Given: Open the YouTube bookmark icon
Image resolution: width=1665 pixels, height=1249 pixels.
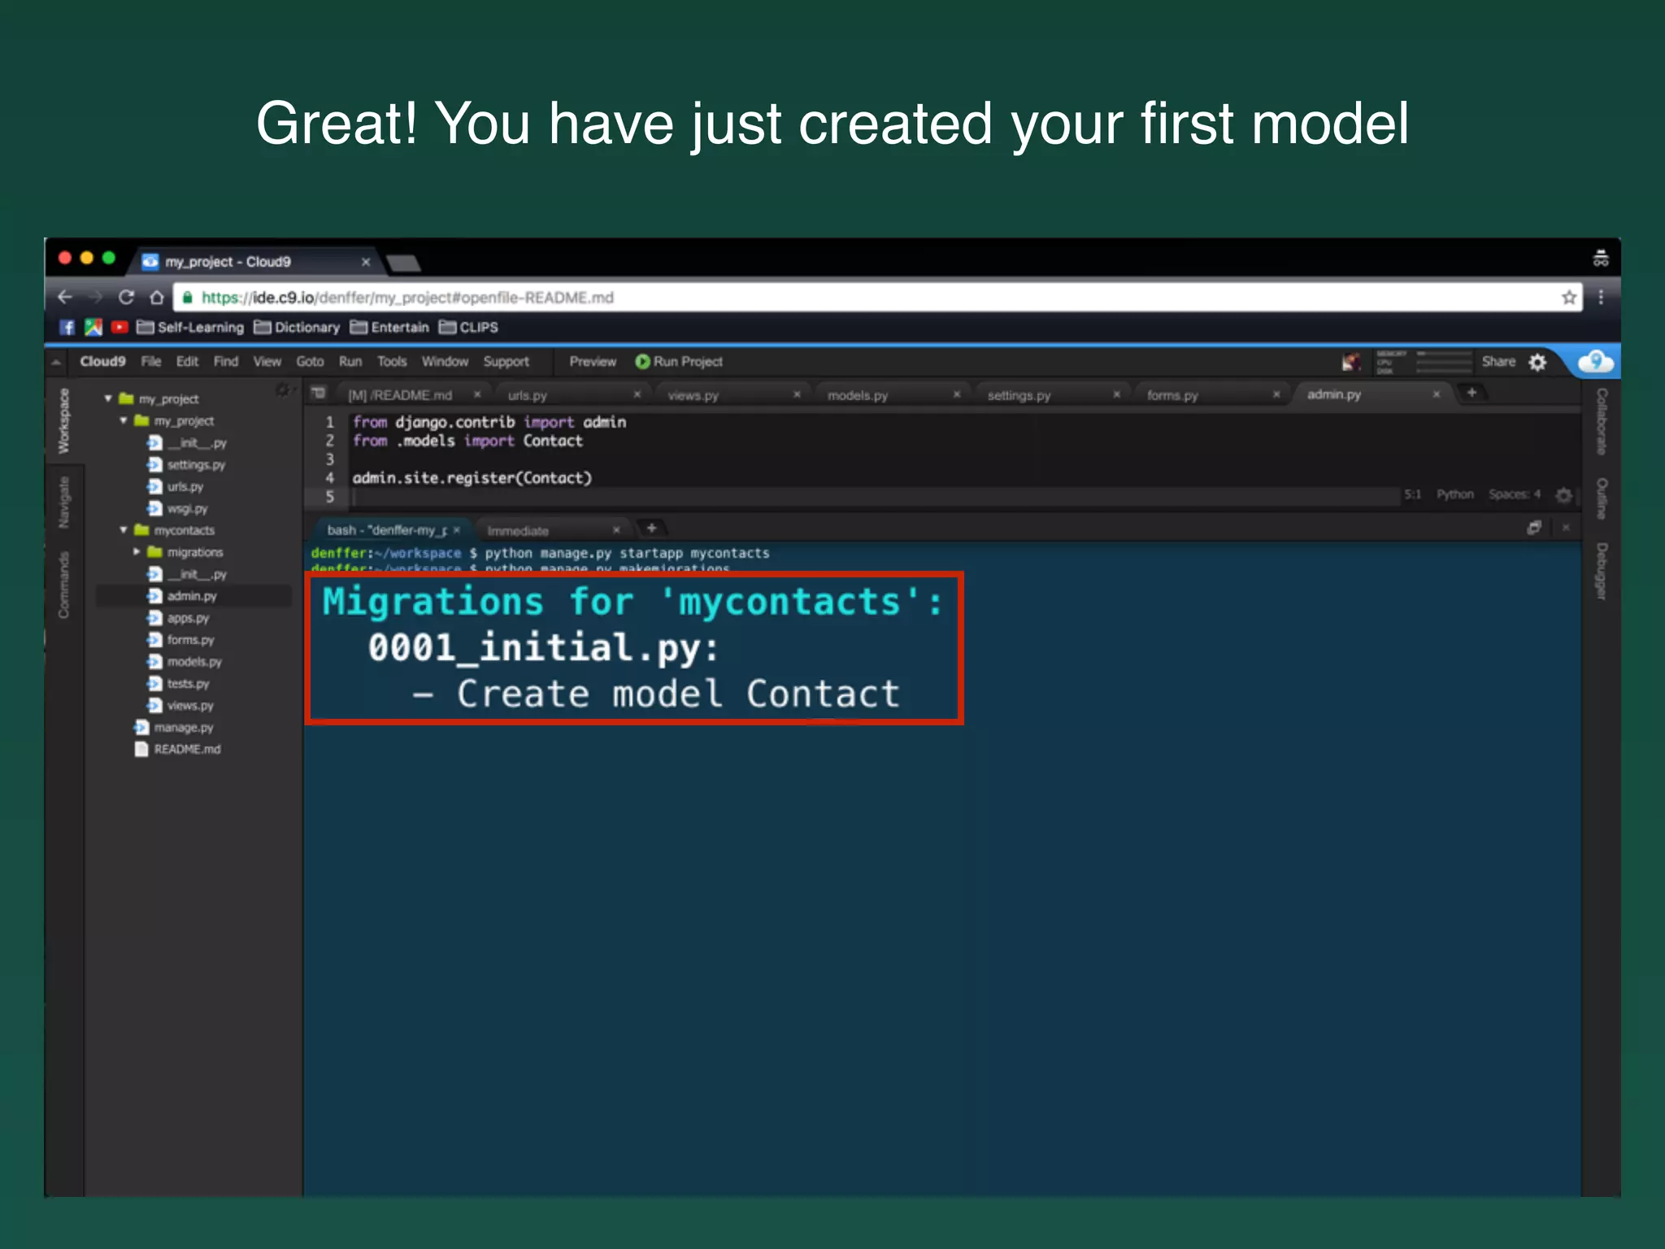Looking at the screenshot, I should point(120,327).
